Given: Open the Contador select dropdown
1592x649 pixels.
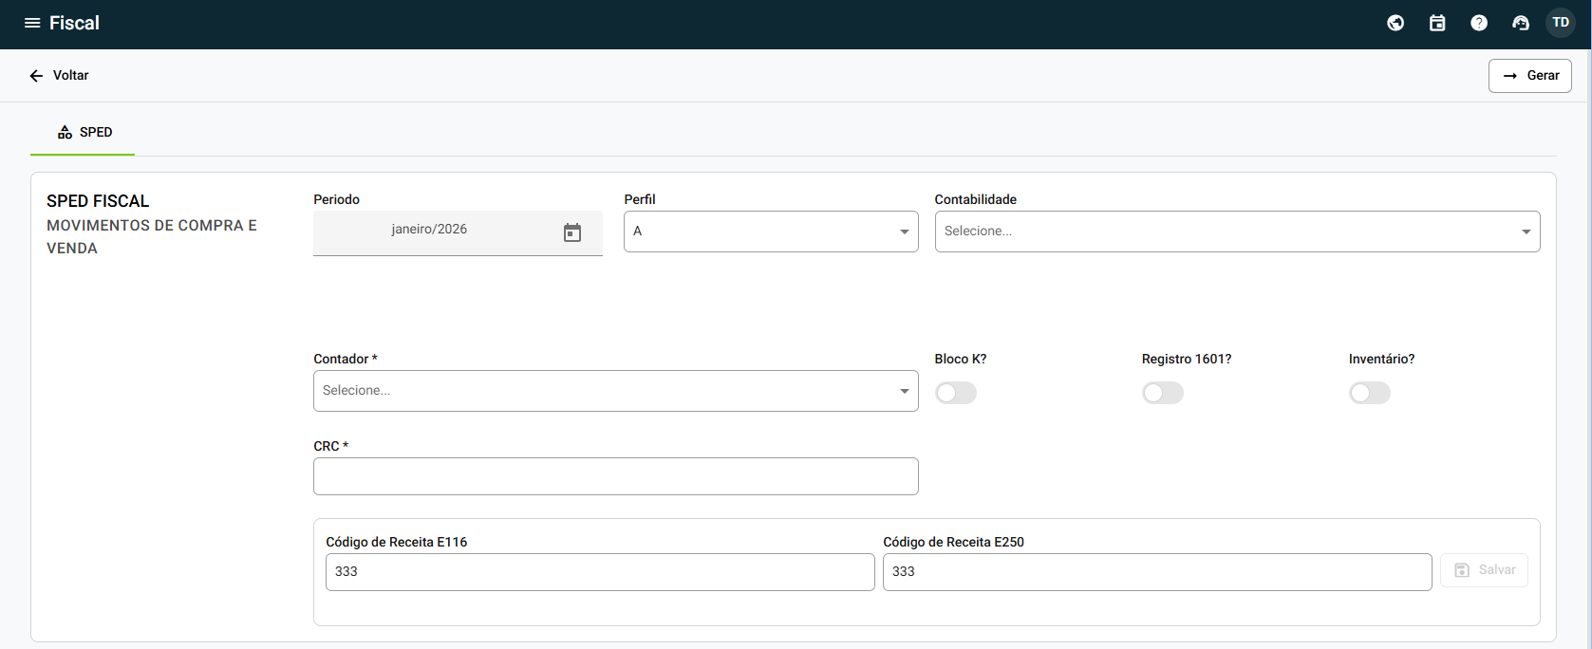Looking at the screenshot, I should tap(615, 391).
